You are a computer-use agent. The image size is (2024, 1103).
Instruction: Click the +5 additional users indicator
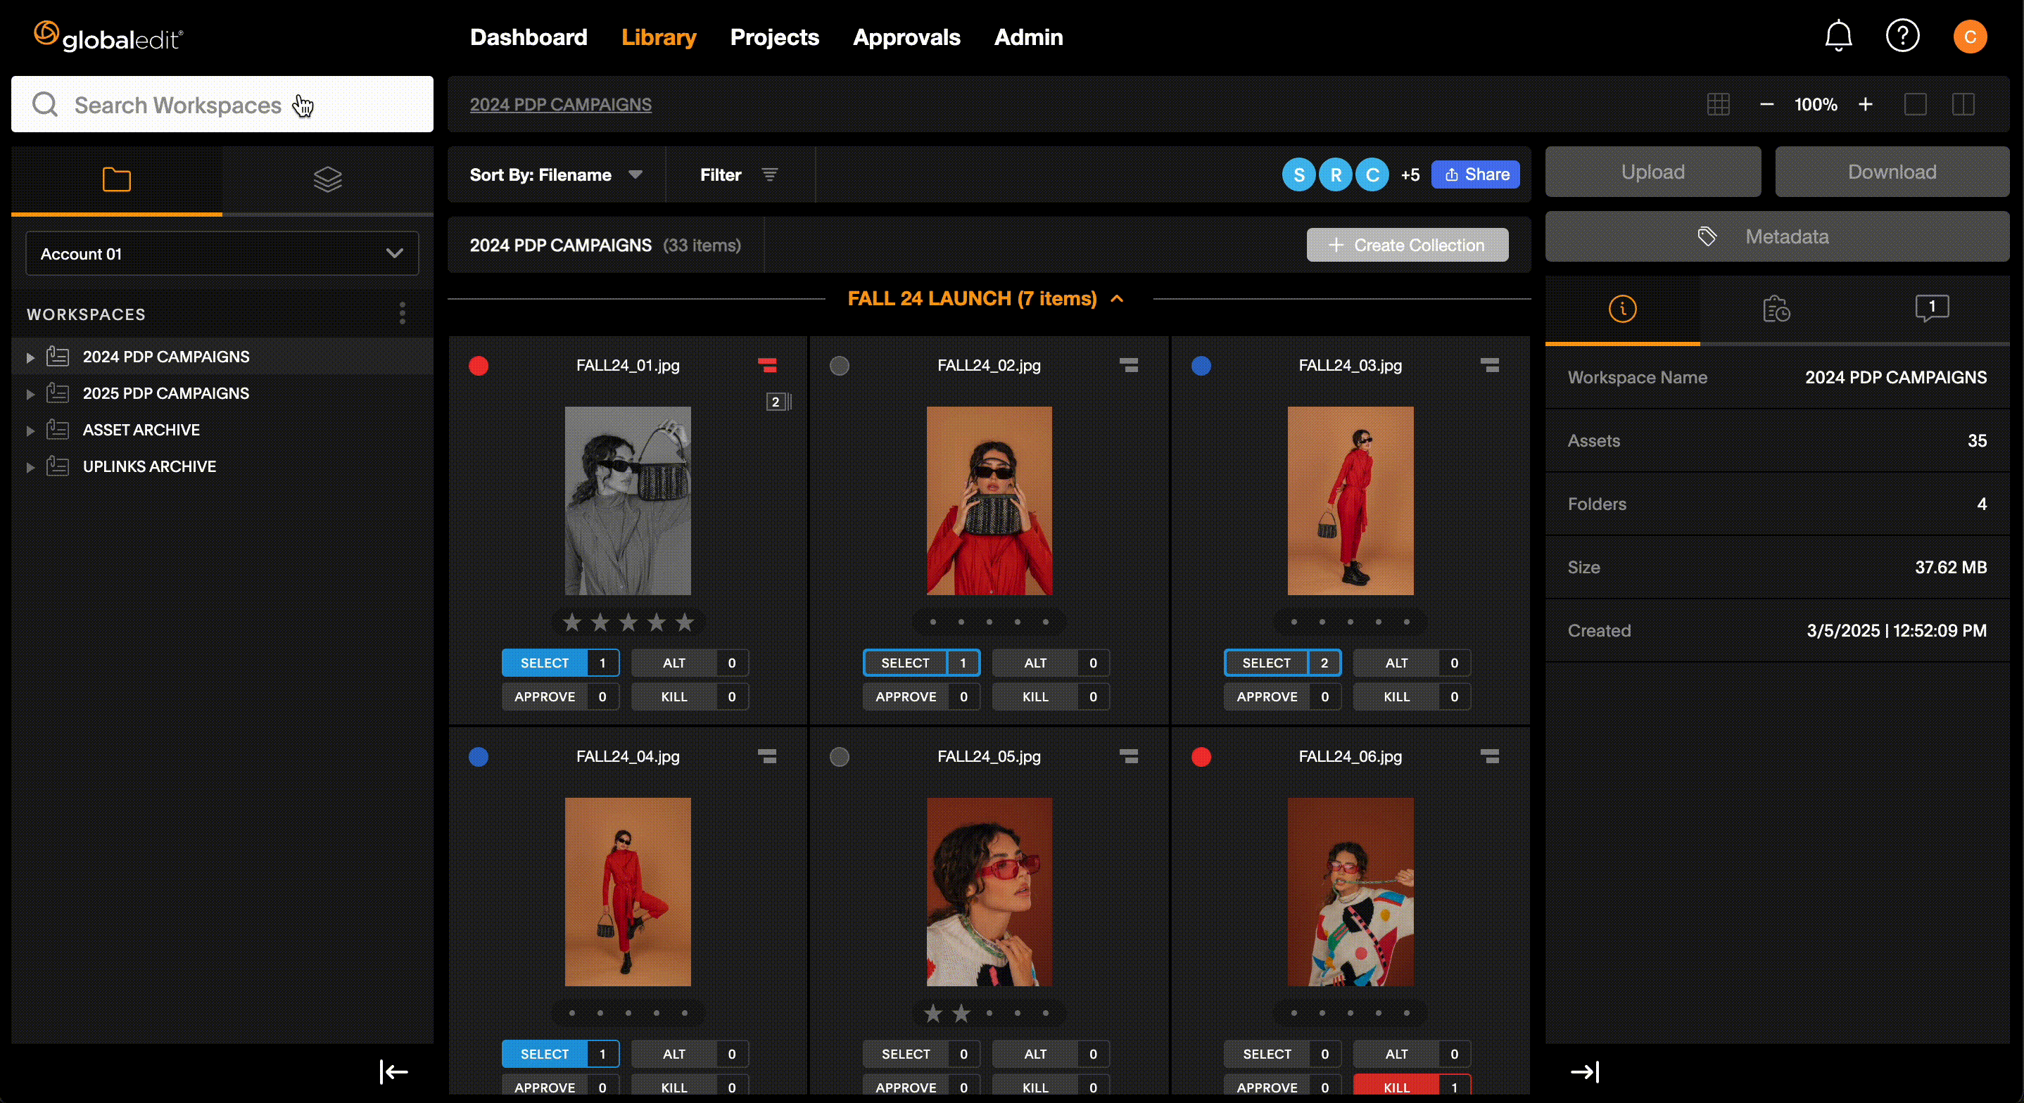pos(1410,175)
